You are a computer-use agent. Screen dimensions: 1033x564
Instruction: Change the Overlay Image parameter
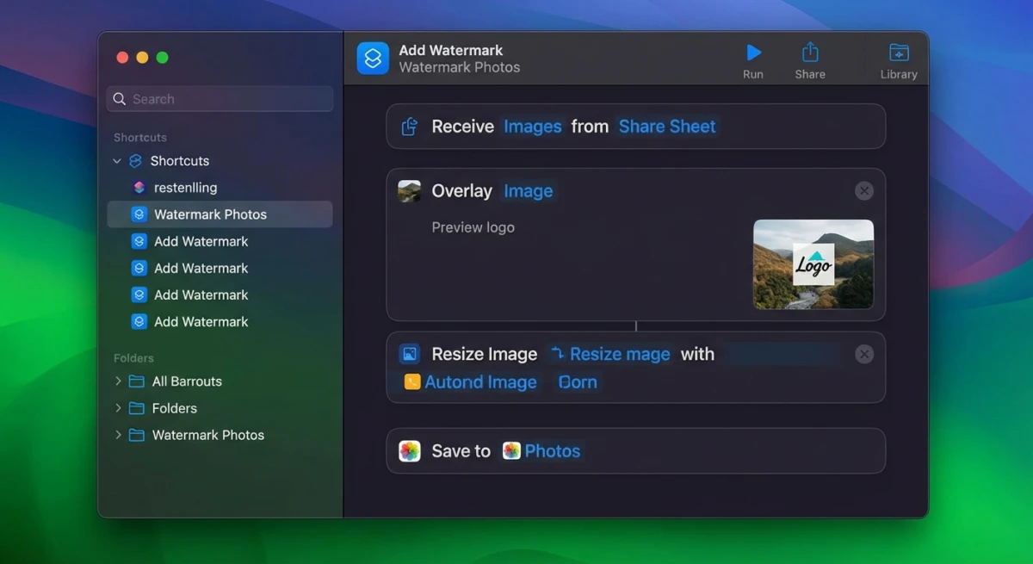coord(529,191)
